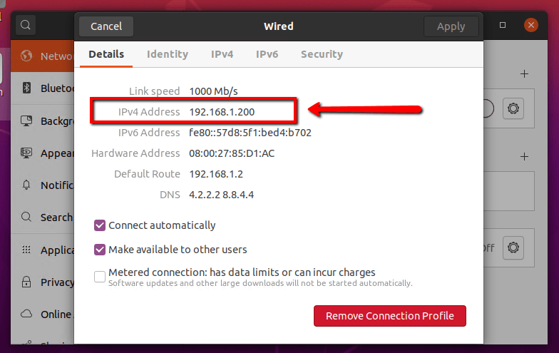Enable the Metered connection checkbox
Image resolution: width=559 pixels, height=353 pixels.
pos(100,277)
